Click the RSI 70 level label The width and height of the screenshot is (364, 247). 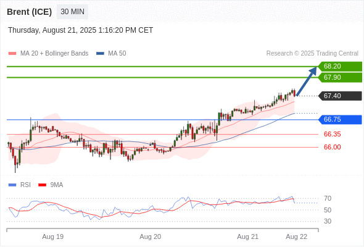(x=328, y=198)
